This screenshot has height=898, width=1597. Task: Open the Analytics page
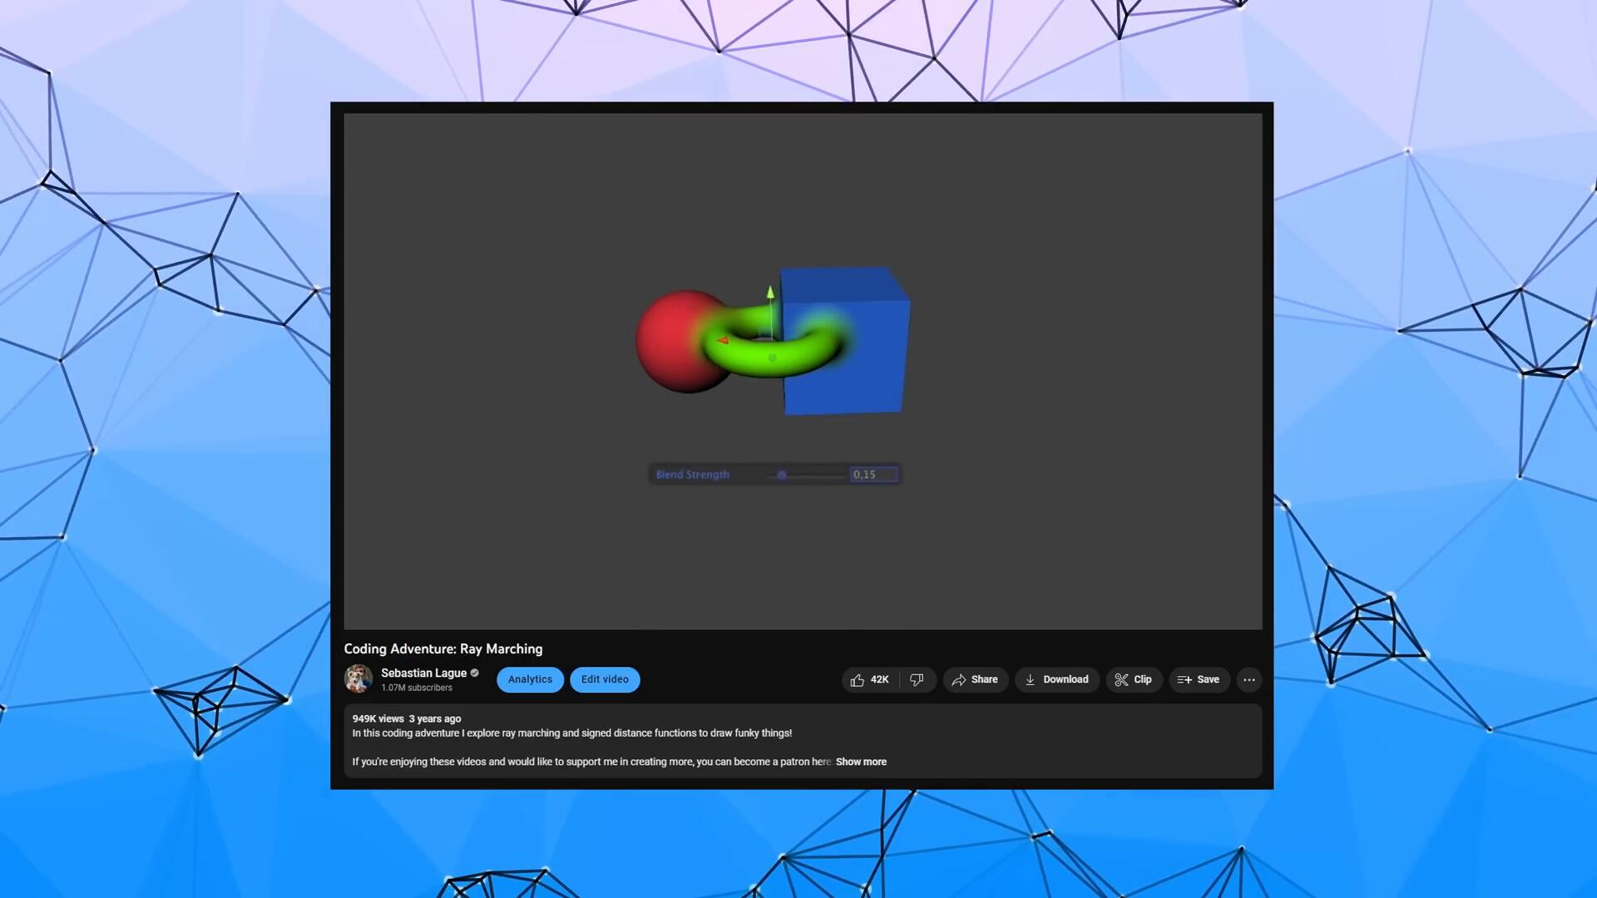(x=530, y=680)
